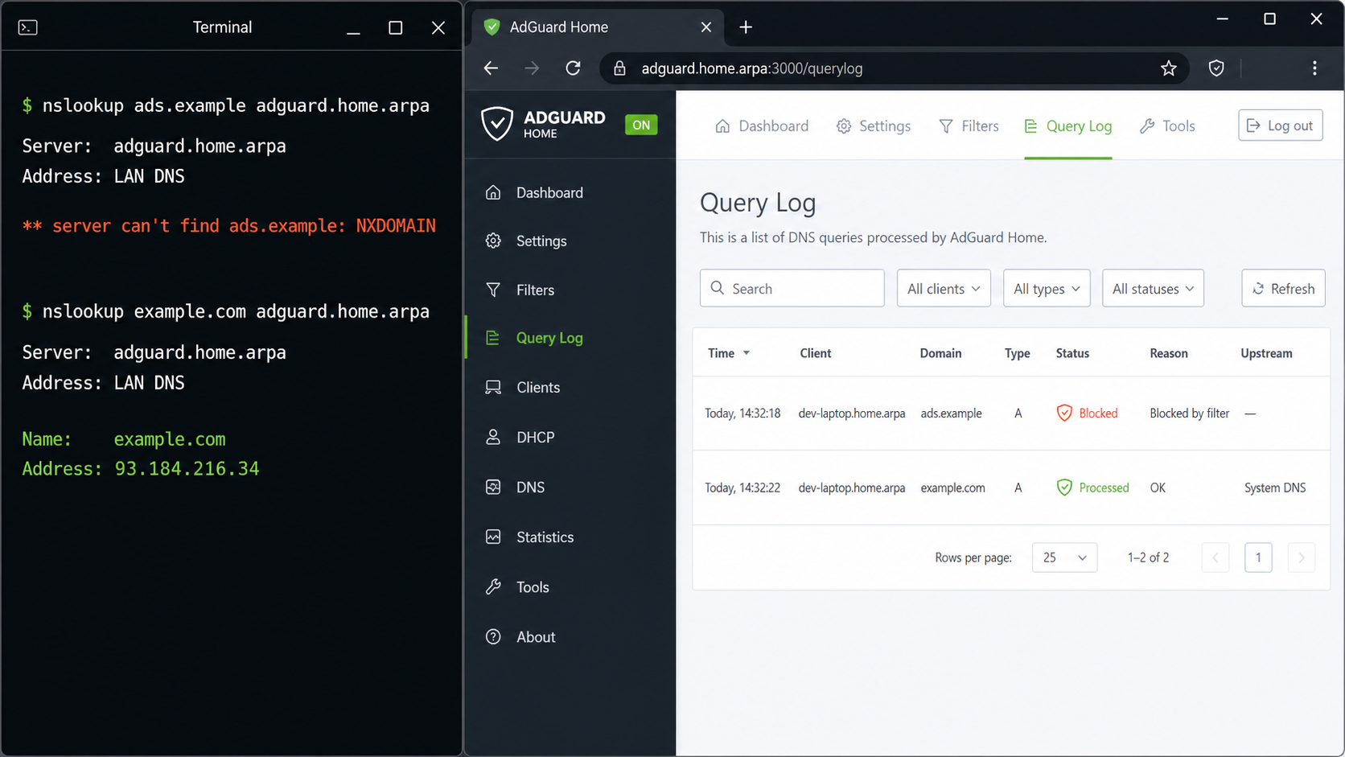
Task: Click the shield extension icon in browser toolbar
Action: (x=1216, y=68)
